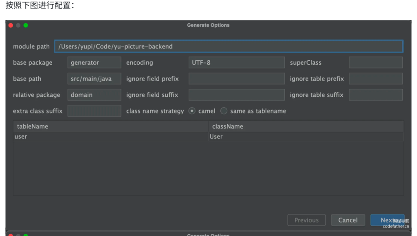The height and width of the screenshot is (236, 417).
Task: Select the camel class name strategy
Action: pyautogui.click(x=192, y=111)
